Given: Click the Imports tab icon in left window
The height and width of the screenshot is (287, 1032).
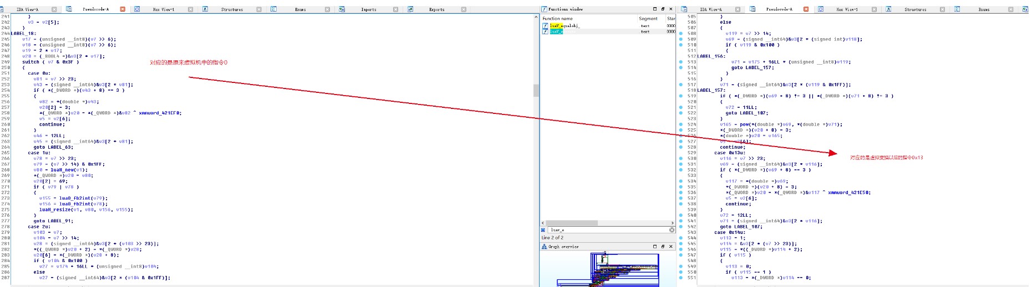Looking at the screenshot, I should tap(342, 9).
